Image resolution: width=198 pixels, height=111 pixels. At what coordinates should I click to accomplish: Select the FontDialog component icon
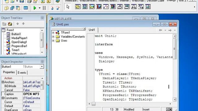coord(106,7)
